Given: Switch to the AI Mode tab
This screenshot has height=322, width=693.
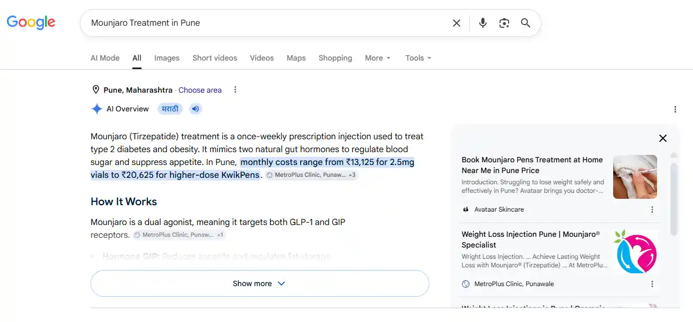Looking at the screenshot, I should coord(105,58).
